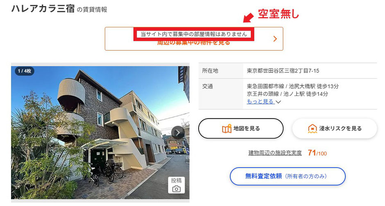
Task: View 周辺の募集中の物件を見る banner
Action: (x=194, y=39)
